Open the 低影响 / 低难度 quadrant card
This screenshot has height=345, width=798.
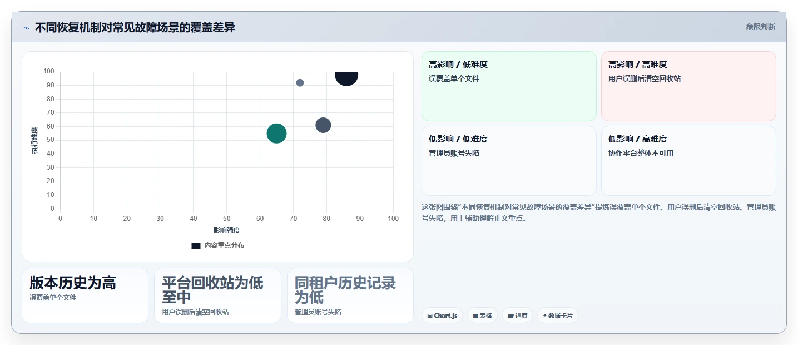[509, 161]
